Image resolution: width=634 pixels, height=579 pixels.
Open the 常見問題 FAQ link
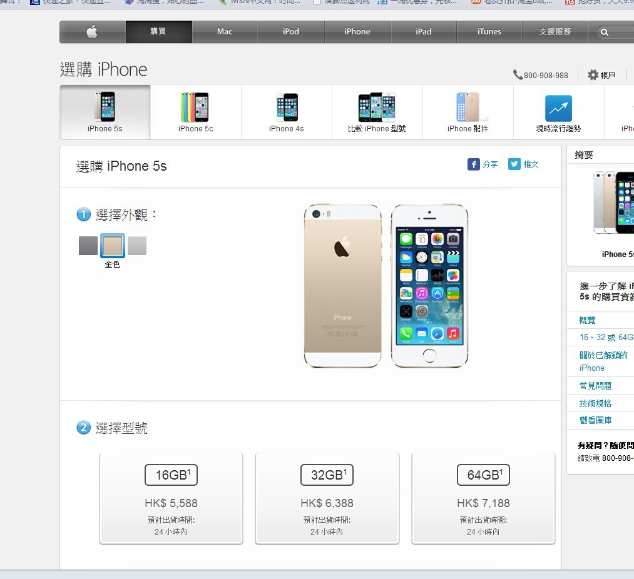(595, 386)
